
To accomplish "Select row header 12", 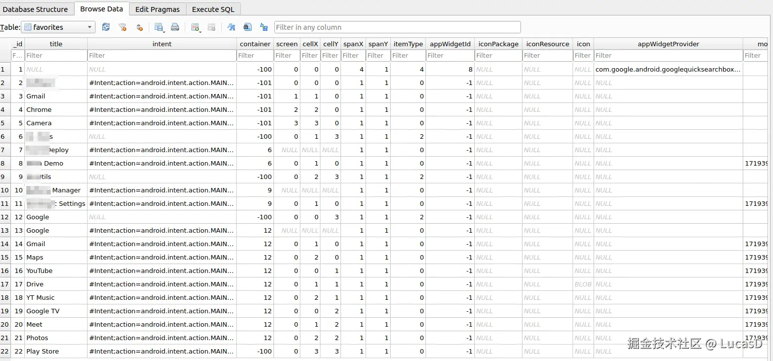I will 5,217.
